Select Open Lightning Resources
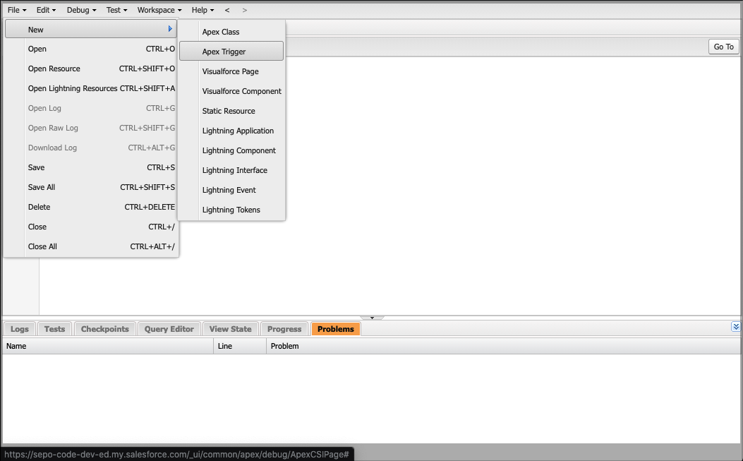 coord(91,88)
